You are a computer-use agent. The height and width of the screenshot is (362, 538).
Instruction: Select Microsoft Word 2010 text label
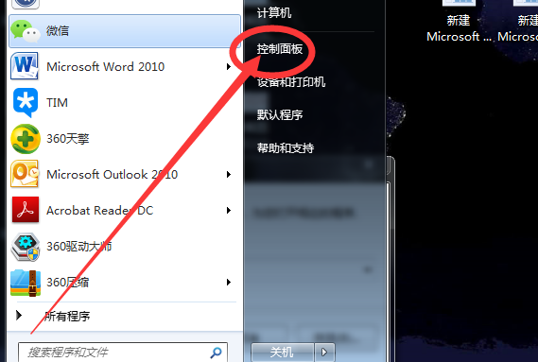tap(106, 66)
